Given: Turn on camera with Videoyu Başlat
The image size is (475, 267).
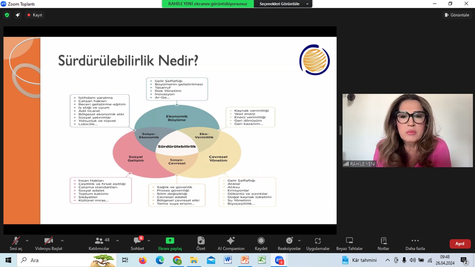Looking at the screenshot, I should click(48, 243).
